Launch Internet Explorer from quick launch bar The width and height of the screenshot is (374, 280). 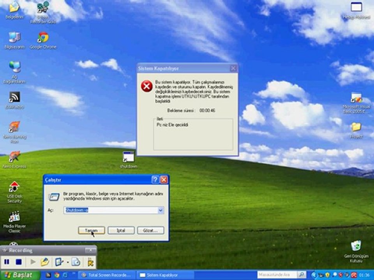tap(65, 275)
